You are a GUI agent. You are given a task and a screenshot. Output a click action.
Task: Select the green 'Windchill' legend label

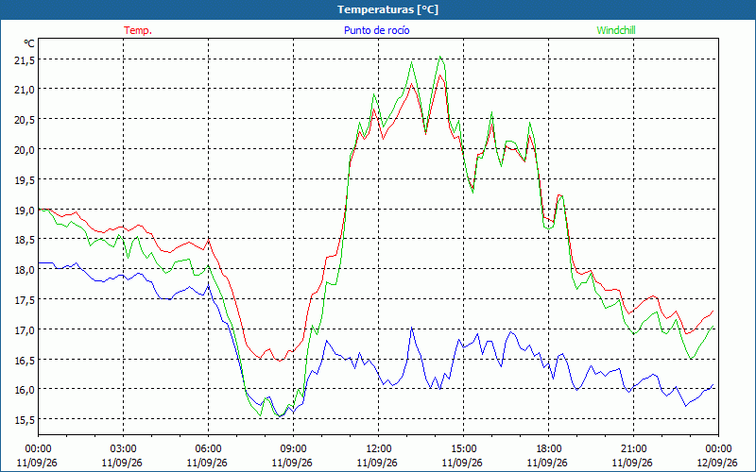coord(616,30)
